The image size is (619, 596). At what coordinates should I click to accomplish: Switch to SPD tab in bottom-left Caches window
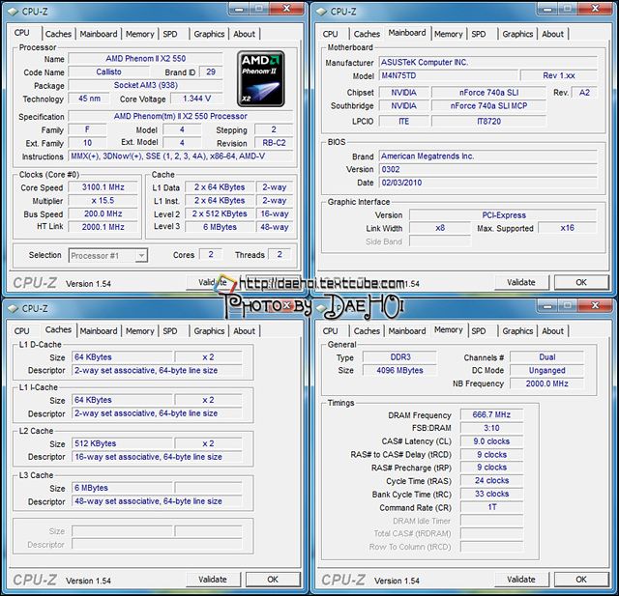click(x=170, y=331)
